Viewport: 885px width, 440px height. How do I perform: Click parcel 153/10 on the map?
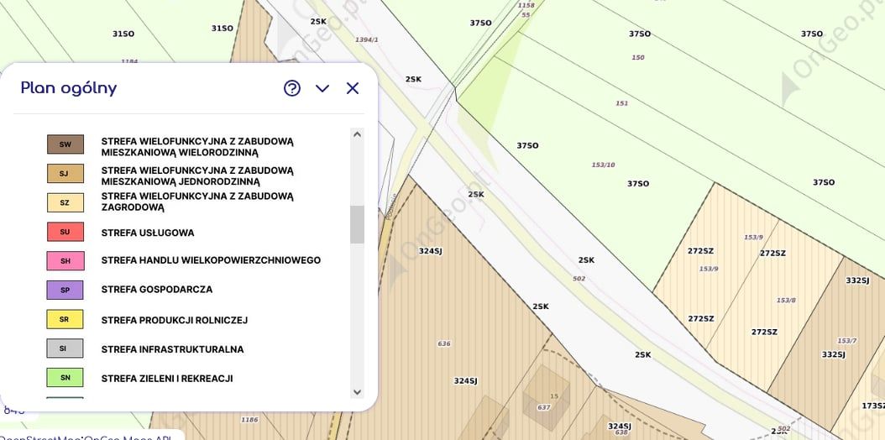(x=603, y=165)
